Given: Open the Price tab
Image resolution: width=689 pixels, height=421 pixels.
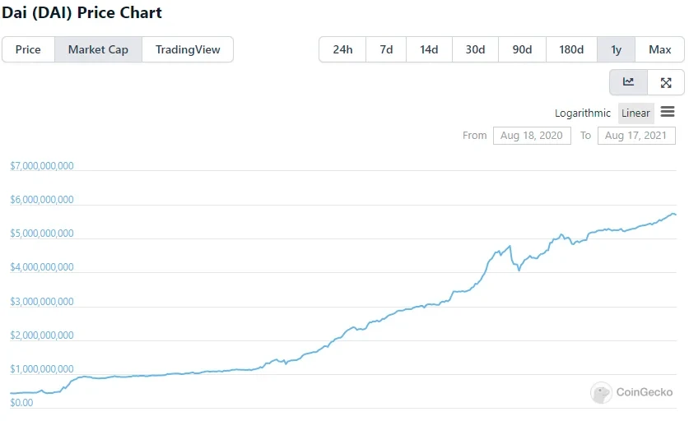Looking at the screenshot, I should coord(28,49).
